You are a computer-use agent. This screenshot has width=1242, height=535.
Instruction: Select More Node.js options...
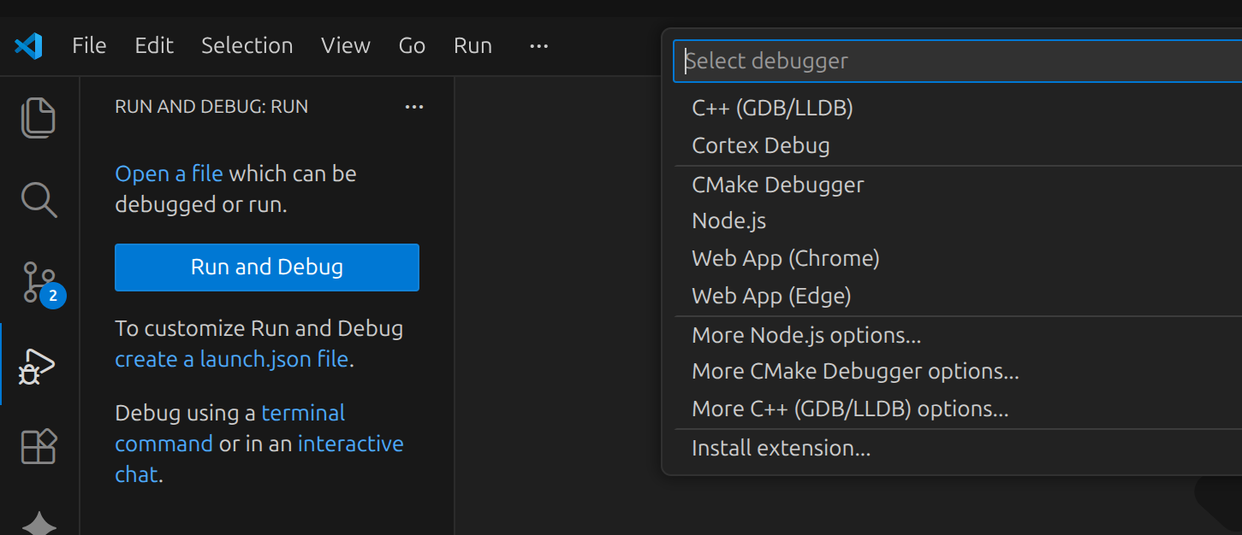[959, 335]
